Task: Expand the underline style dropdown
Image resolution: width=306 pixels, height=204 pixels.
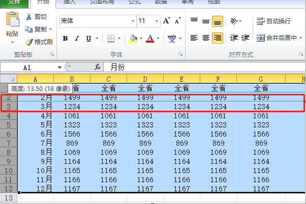Action: click(x=97, y=39)
